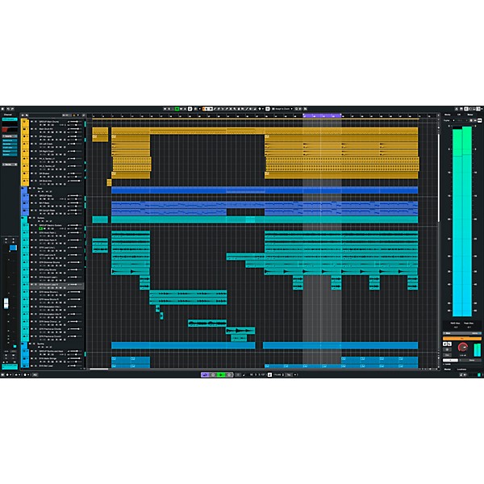Click the teal track name in inspector
Screen dimensions: 484x484
(10, 119)
